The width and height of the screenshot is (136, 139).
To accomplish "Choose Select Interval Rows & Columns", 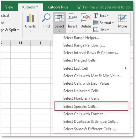I will 92,53.
